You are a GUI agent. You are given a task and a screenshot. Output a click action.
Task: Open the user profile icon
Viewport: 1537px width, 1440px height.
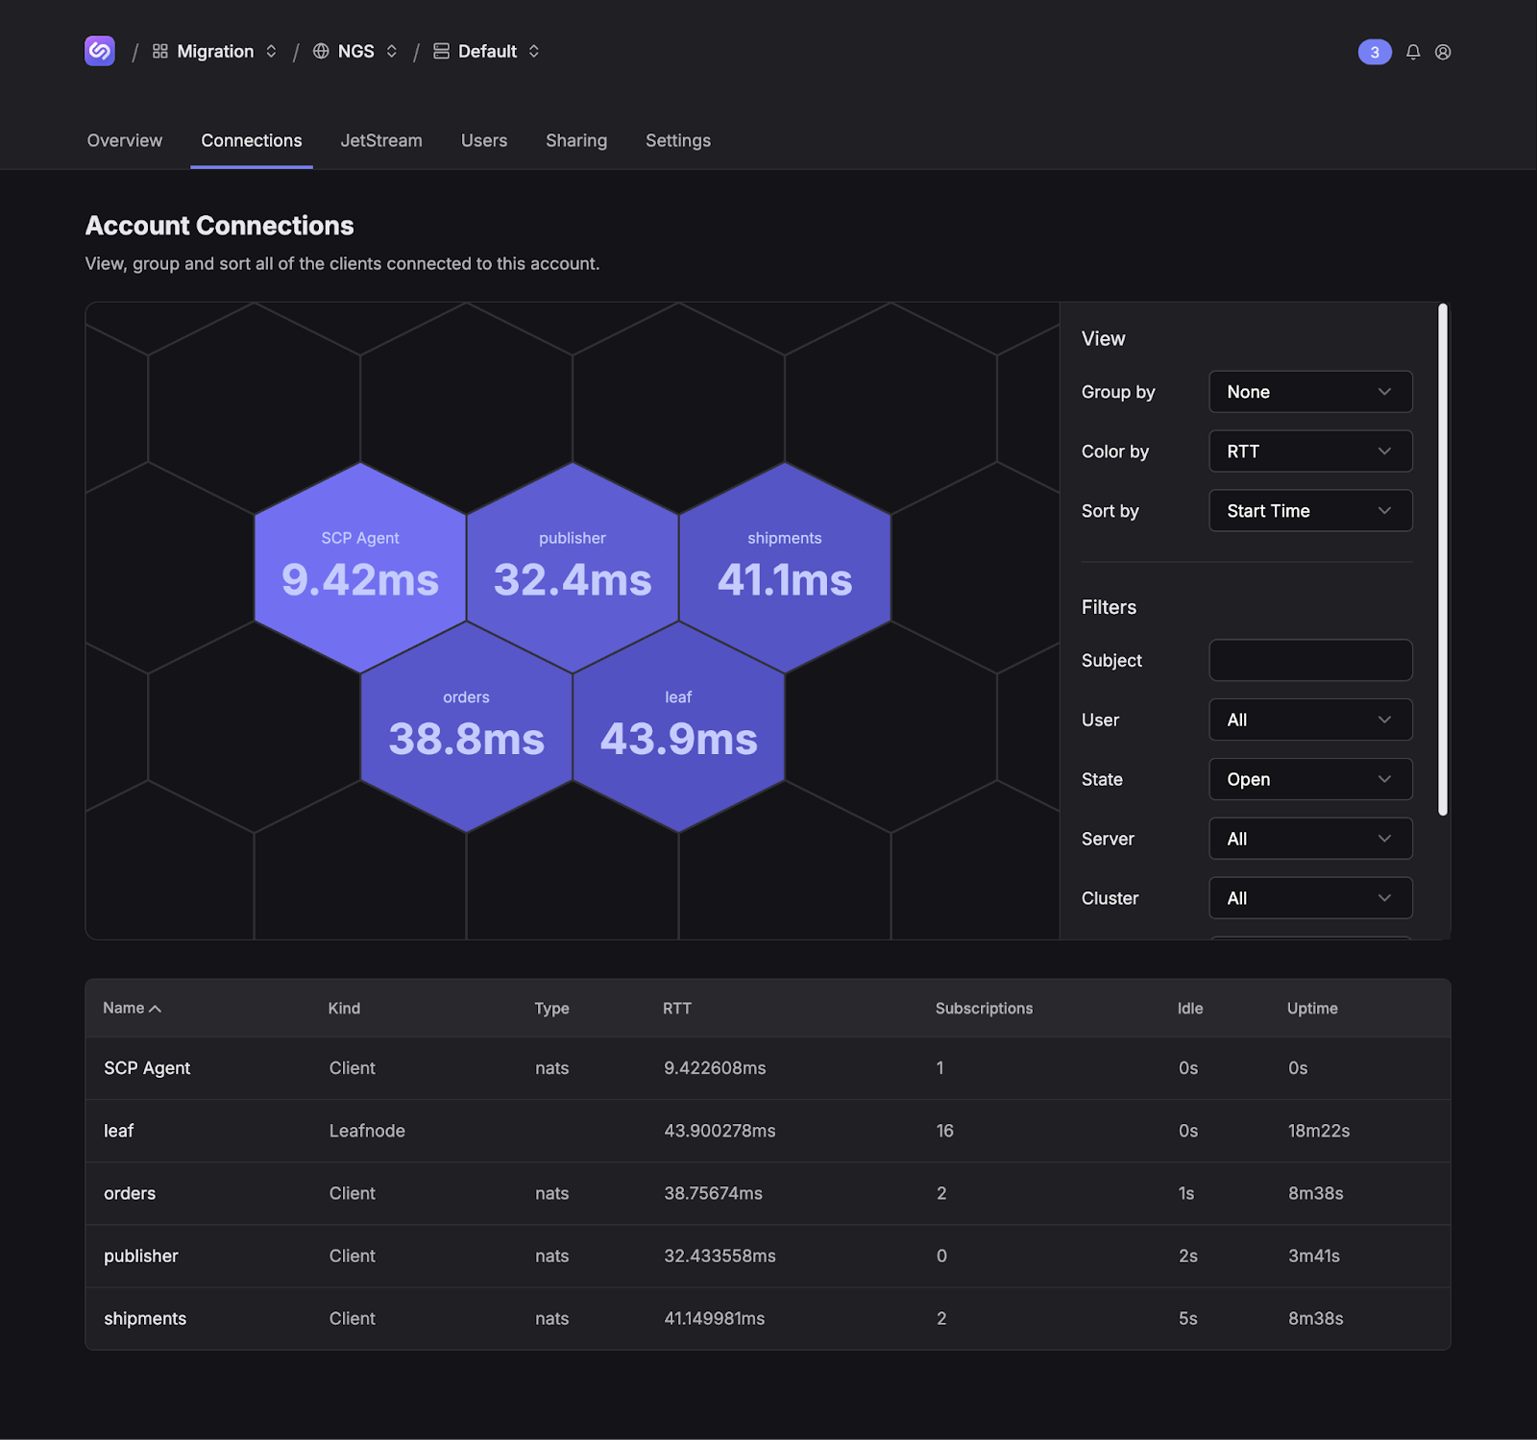tap(1443, 52)
